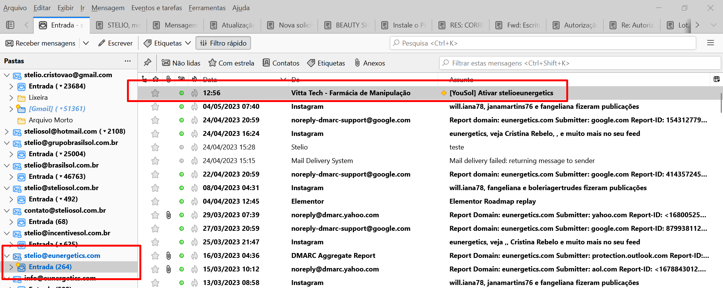Click the Pesquisa search field

[543, 43]
